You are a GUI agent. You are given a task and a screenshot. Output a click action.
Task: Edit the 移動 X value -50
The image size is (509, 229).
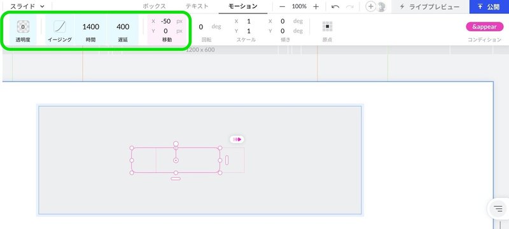point(165,22)
